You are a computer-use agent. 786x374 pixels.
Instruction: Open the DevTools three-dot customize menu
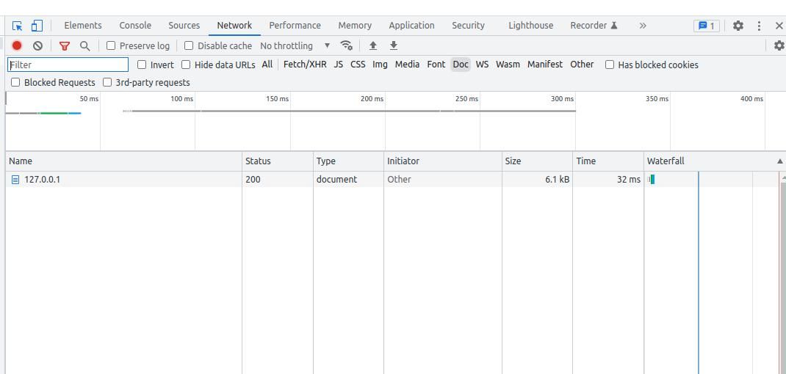tap(760, 26)
